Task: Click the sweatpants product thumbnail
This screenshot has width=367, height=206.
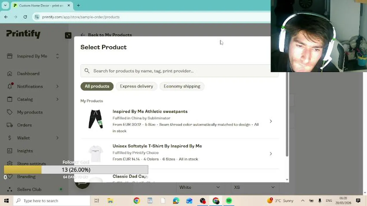Action: point(96,119)
